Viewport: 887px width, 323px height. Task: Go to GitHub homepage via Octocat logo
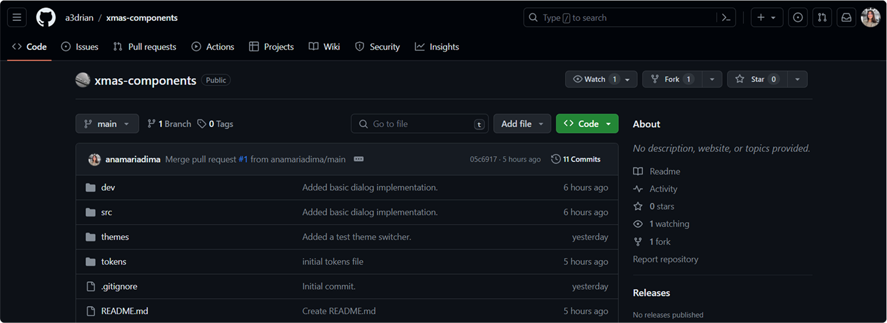click(46, 18)
